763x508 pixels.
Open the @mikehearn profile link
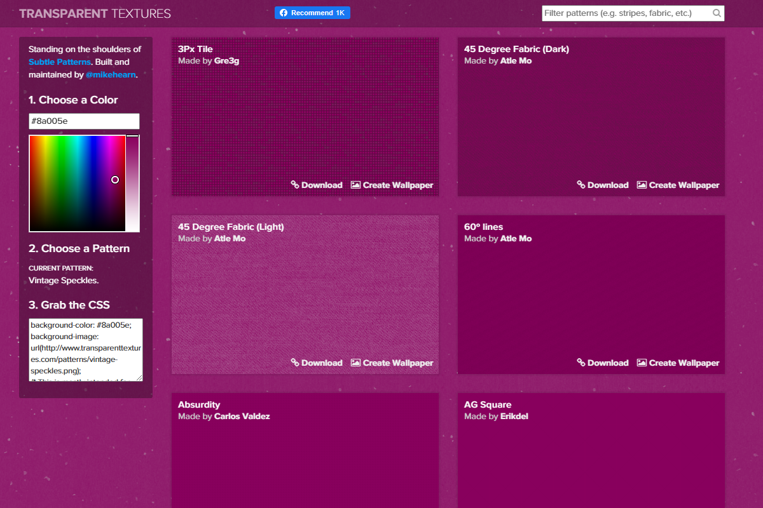pos(110,75)
